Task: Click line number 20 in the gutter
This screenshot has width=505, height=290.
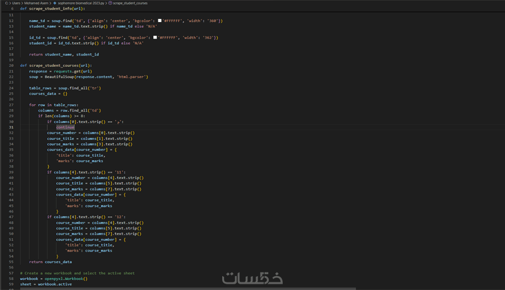Action: 11,66
